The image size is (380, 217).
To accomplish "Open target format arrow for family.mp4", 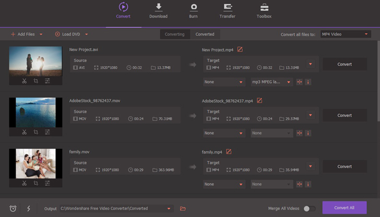I will (311, 167).
